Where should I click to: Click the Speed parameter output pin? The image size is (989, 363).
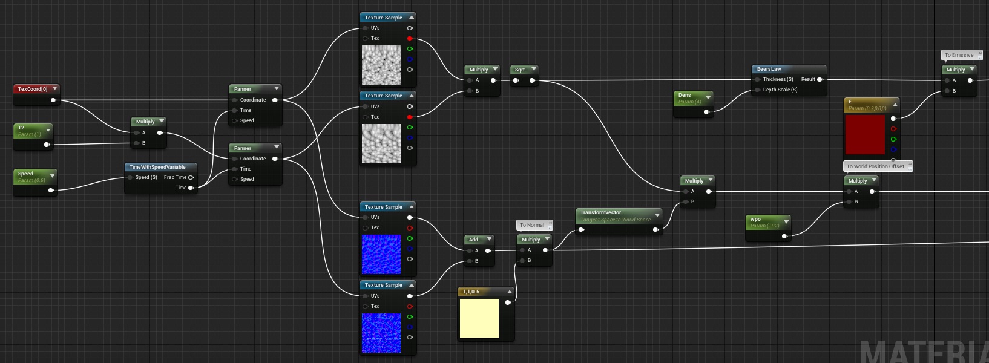tap(51, 190)
